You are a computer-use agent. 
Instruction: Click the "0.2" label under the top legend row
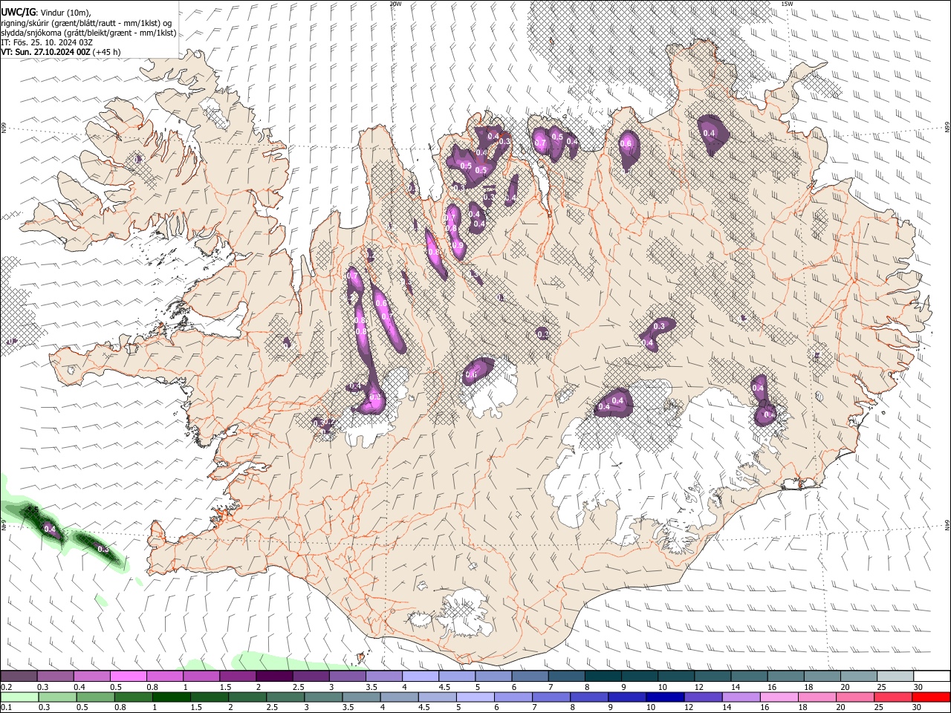tap(6, 687)
